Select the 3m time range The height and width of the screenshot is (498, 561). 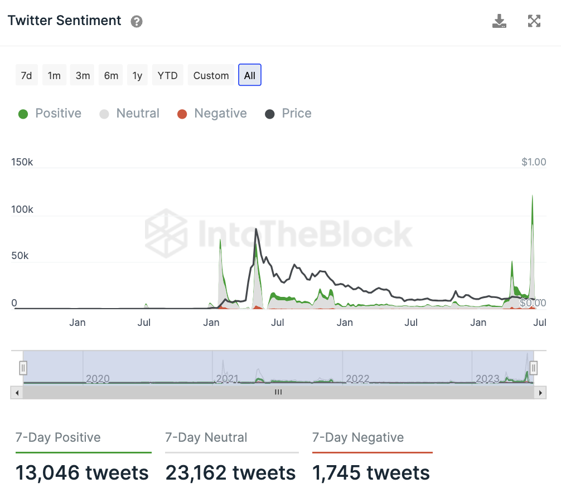pos(83,75)
